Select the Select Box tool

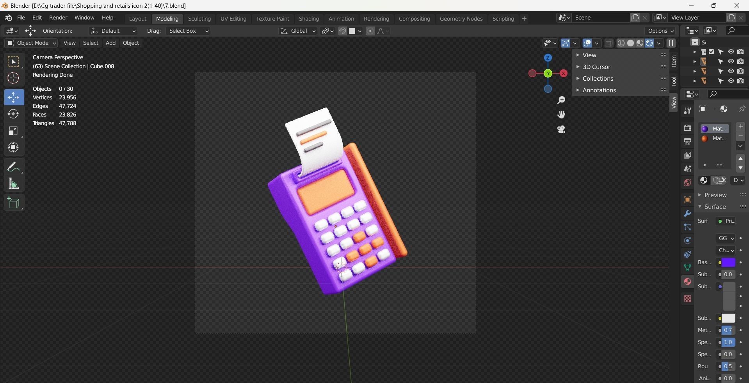[x=13, y=62]
